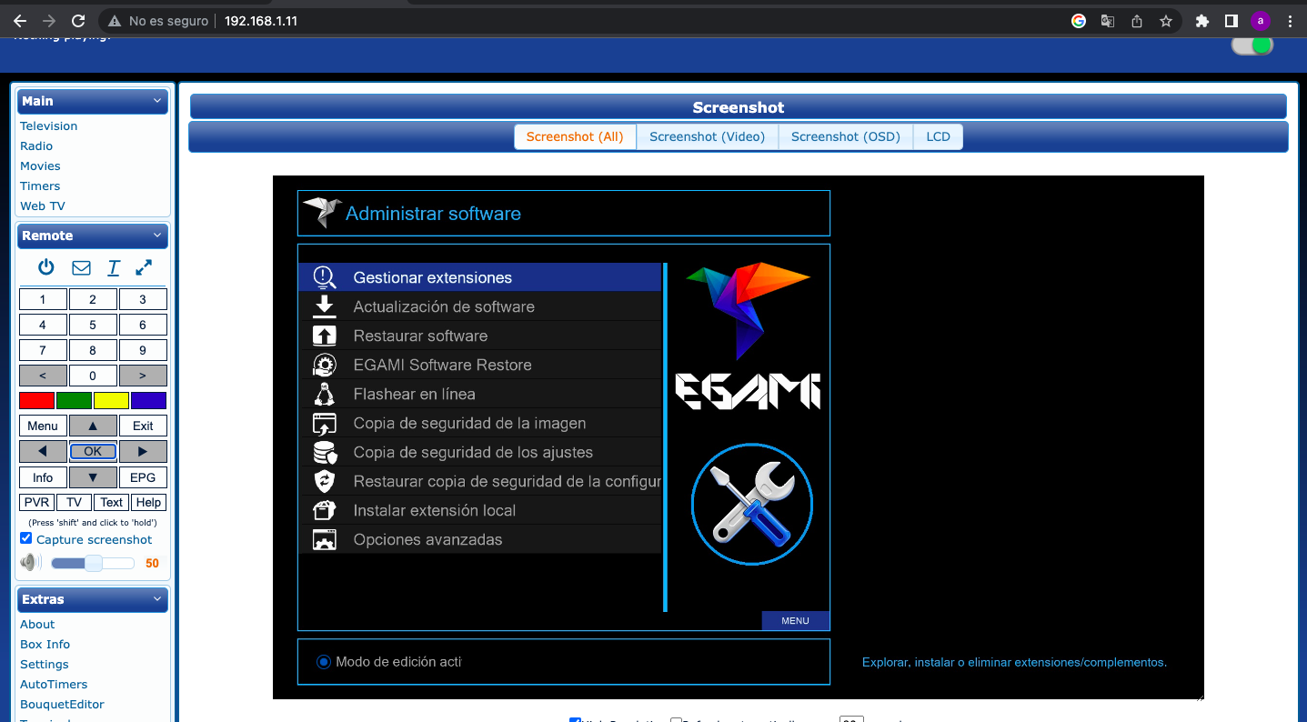Toggle the green switch at top right

tap(1252, 45)
